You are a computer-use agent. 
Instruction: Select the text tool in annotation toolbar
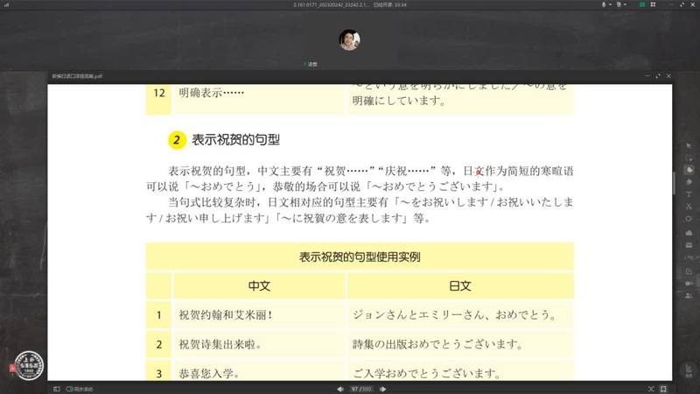coord(689,193)
